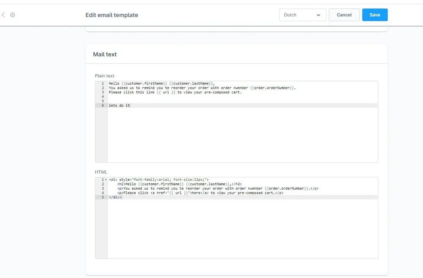Open the Dutch language dropdown
The height and width of the screenshot is (278, 423).
click(x=302, y=15)
